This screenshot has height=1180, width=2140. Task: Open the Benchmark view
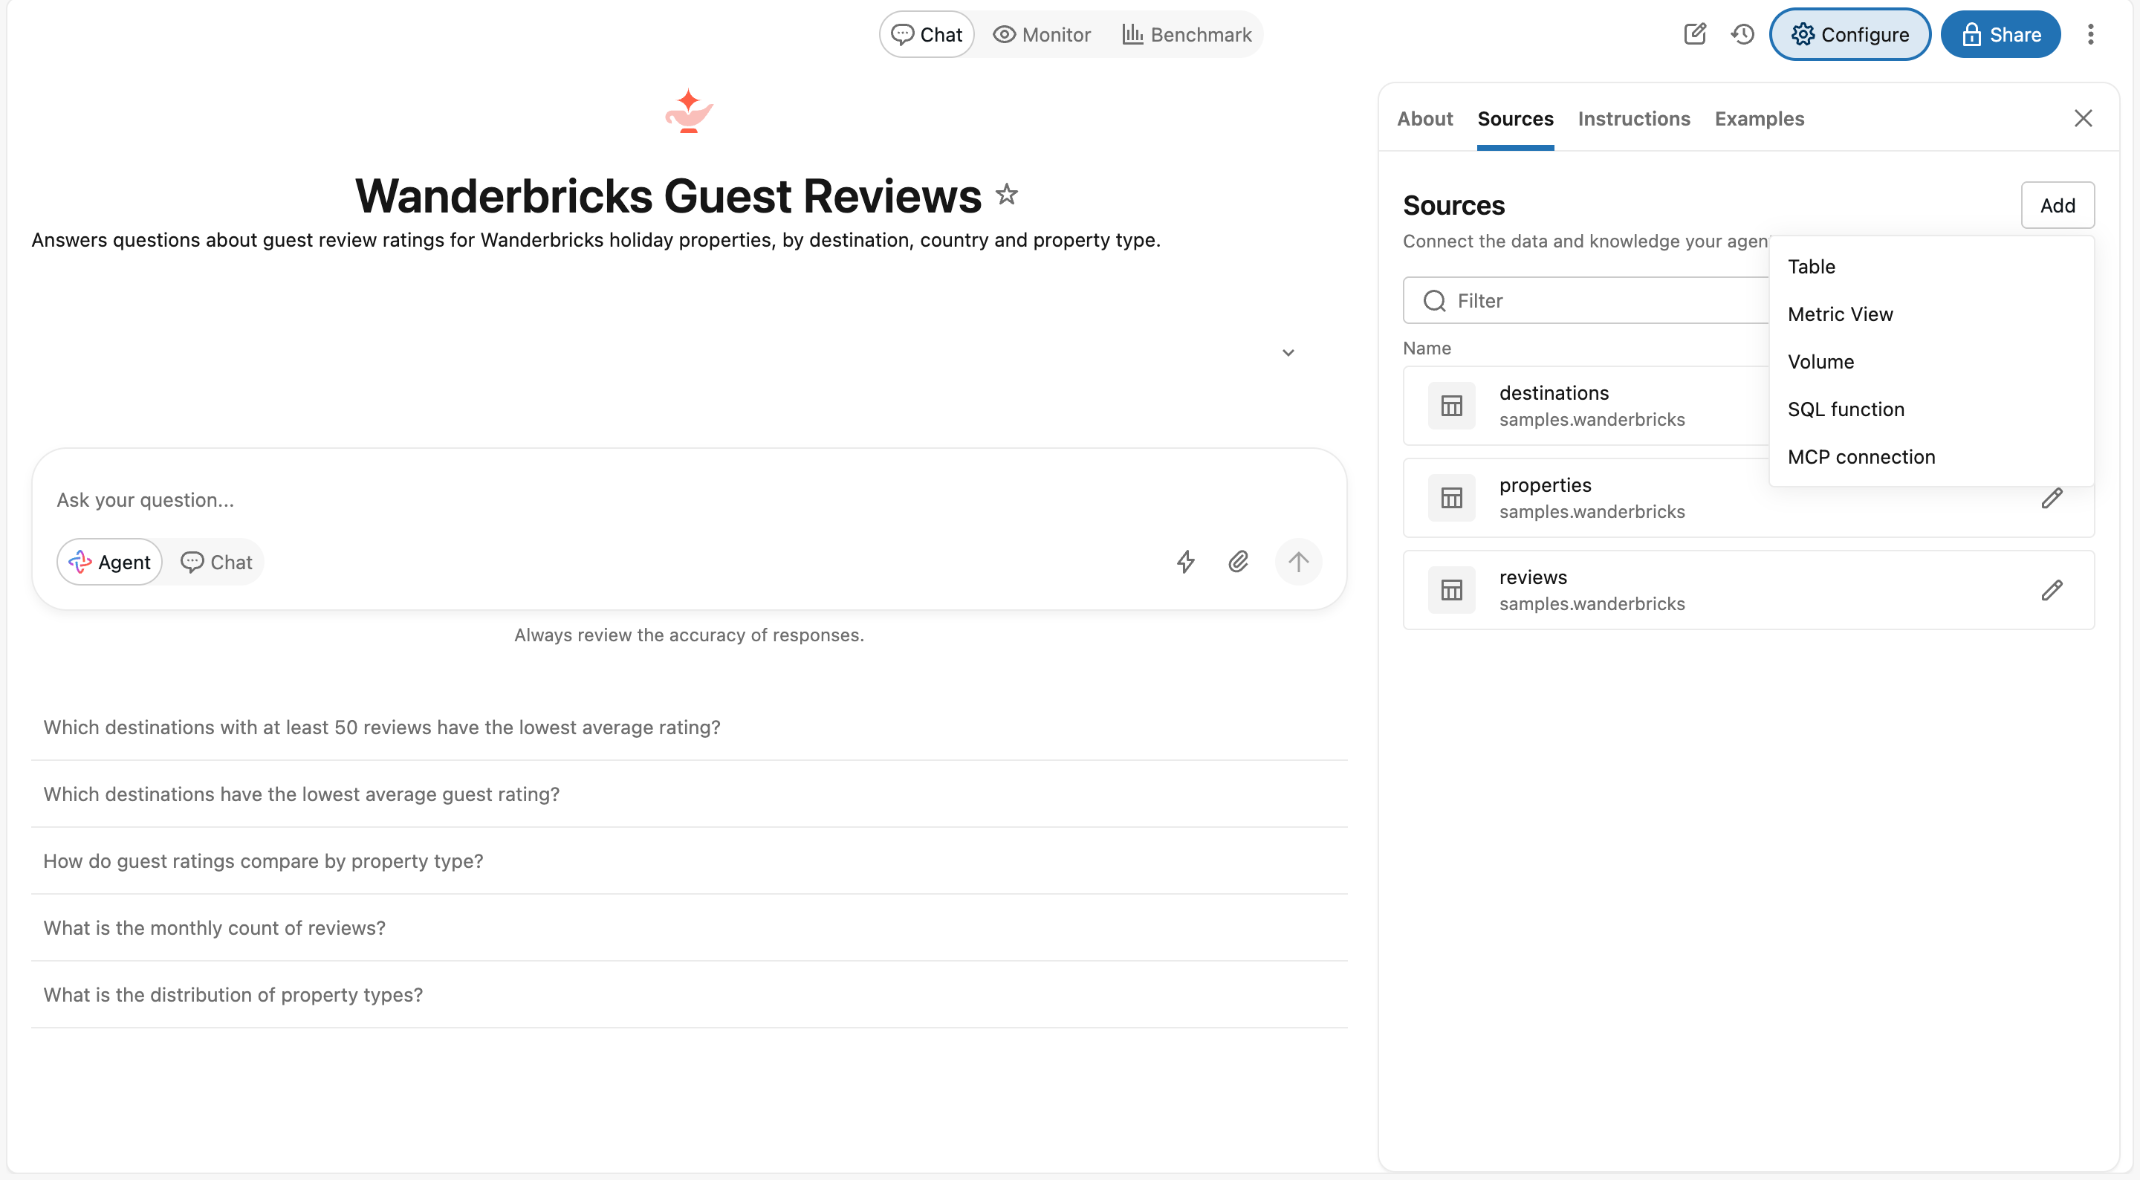tap(1187, 34)
